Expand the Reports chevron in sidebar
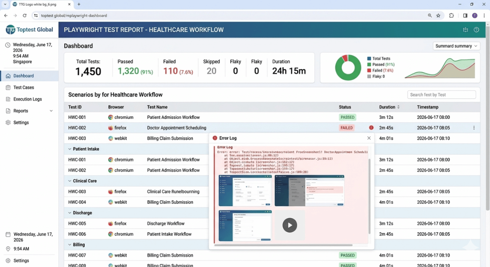Image resolution: width=490 pixels, height=267 pixels. [x=51, y=111]
